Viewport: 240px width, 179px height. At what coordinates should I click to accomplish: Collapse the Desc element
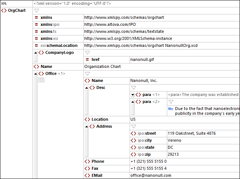87,88
